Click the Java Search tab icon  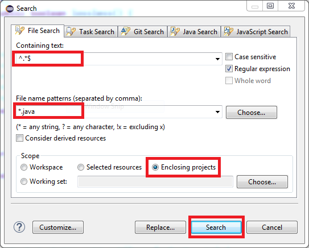point(175,31)
